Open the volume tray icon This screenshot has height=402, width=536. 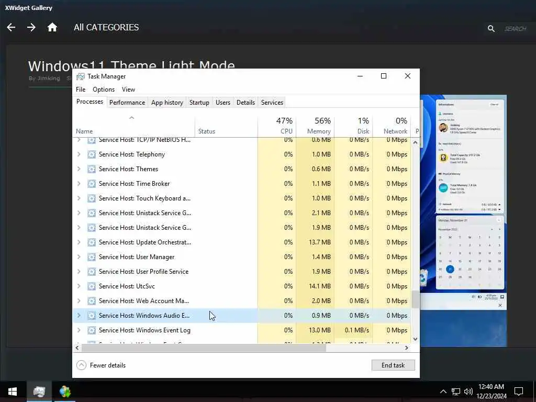tap(468, 392)
